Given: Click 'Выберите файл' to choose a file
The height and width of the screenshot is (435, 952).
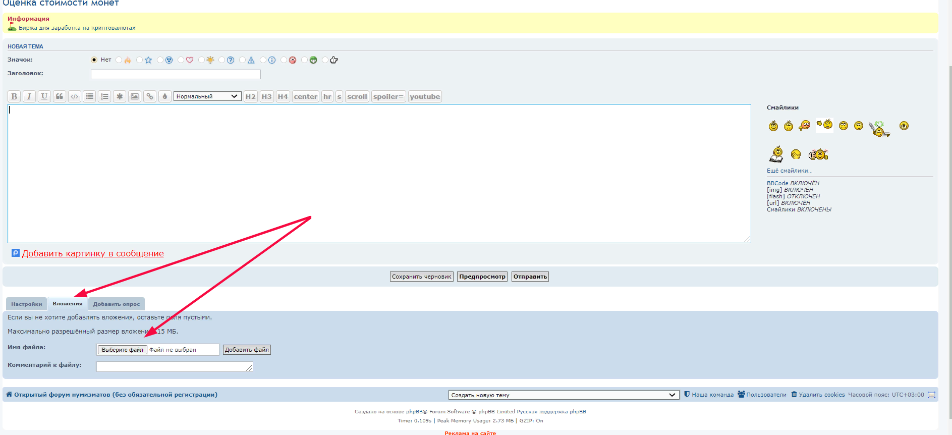Looking at the screenshot, I should click(123, 350).
